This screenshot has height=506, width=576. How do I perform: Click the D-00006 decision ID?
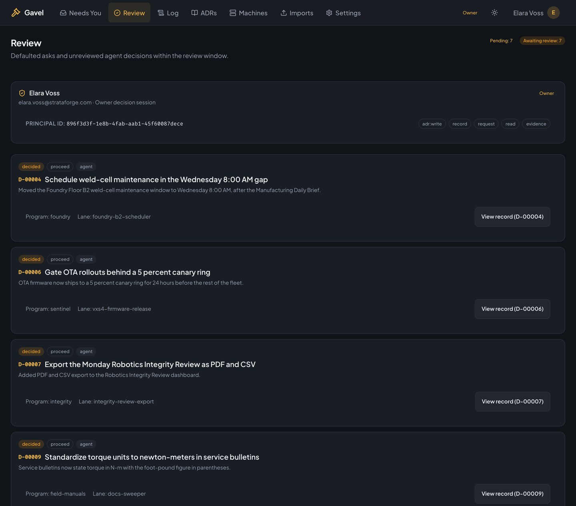[30, 272]
